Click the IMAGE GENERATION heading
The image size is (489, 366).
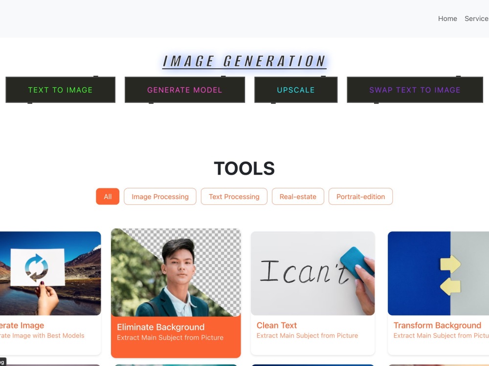tap(244, 61)
